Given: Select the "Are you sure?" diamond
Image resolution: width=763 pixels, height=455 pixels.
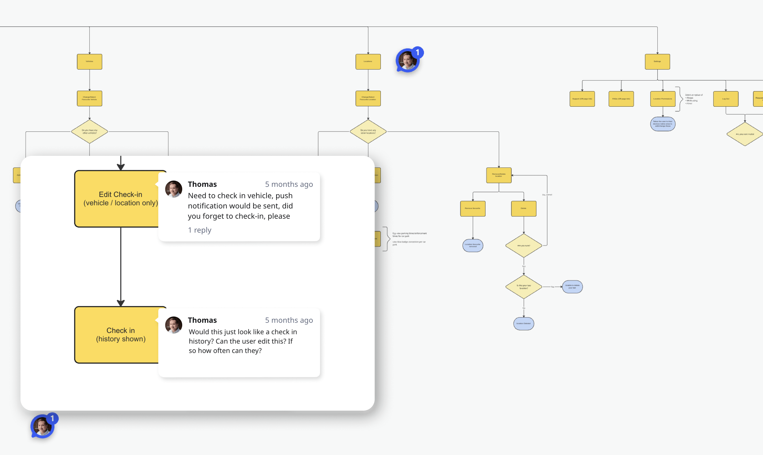Looking at the screenshot, I should tap(524, 246).
